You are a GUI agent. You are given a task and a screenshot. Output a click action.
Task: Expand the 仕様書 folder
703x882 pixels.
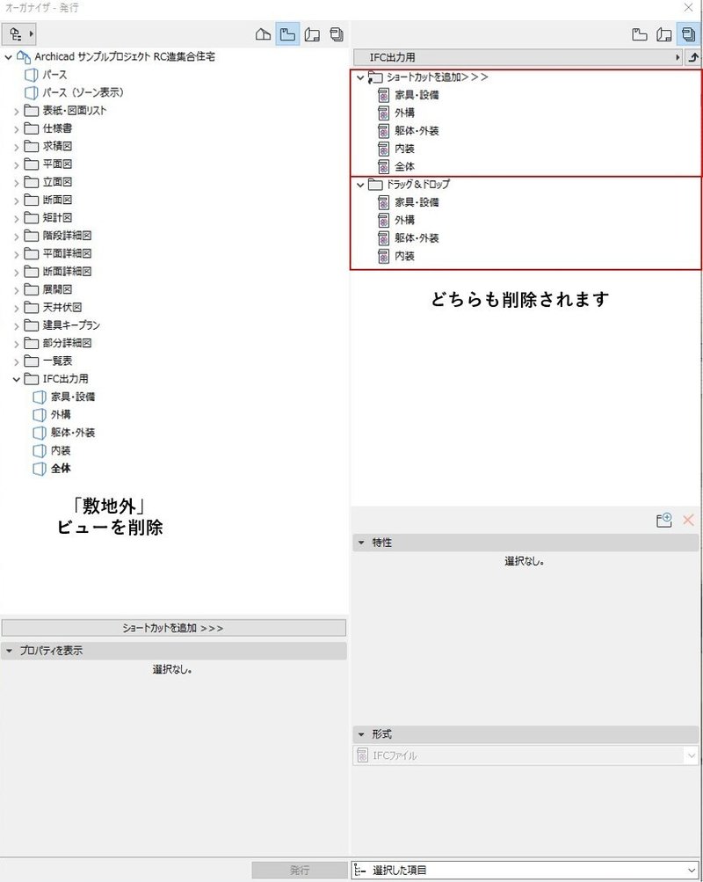(17, 129)
